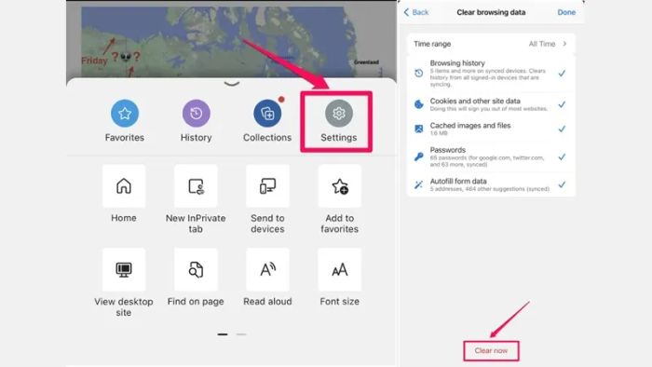Tap Send to devices tile
652x367 pixels.
pos(267,186)
